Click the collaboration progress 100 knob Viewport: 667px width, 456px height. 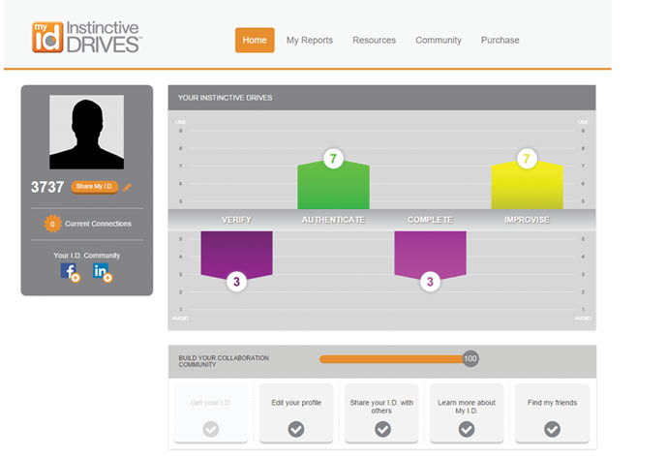point(470,358)
